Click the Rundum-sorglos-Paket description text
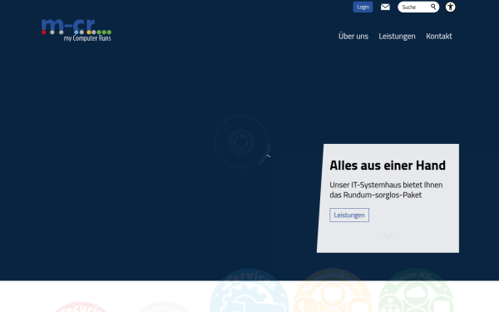This screenshot has width=499, height=312. pyautogui.click(x=386, y=190)
